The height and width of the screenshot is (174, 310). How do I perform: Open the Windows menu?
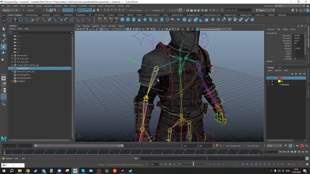[48, 6]
